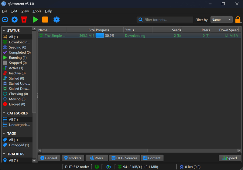Select the Checking (0) filter
Screen dimensions: 243x170
17,94
